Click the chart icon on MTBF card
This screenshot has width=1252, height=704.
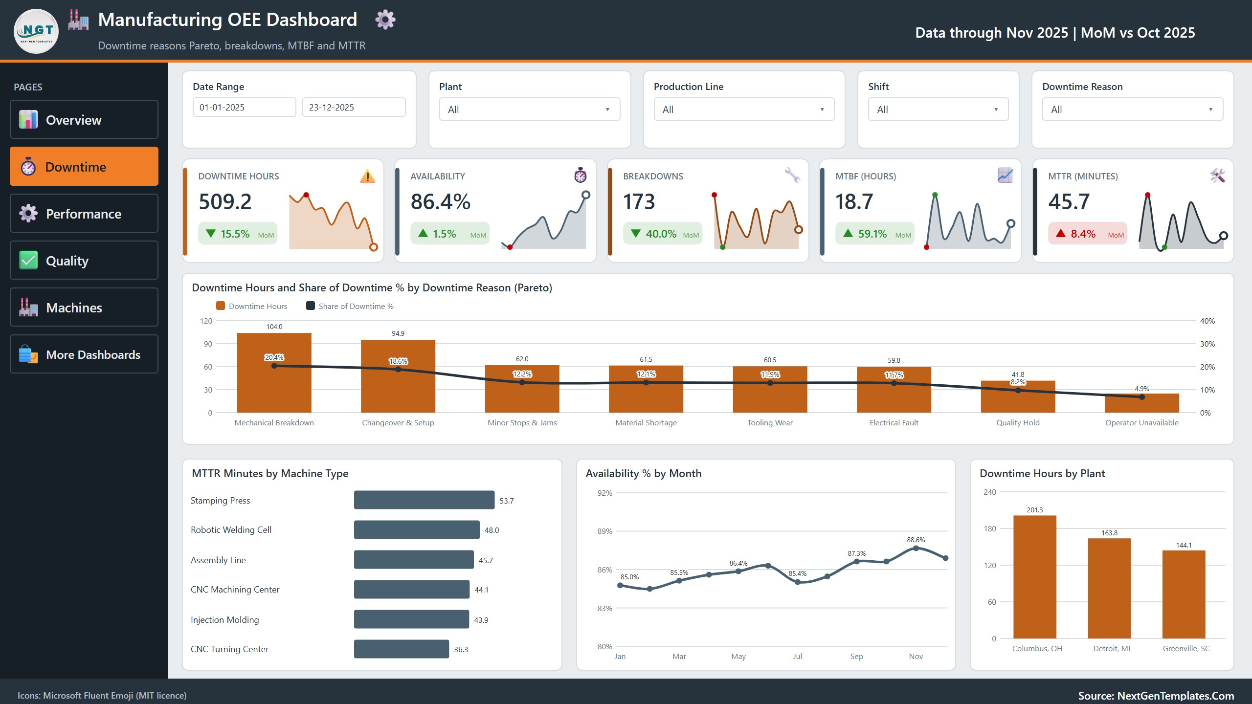(x=1006, y=175)
